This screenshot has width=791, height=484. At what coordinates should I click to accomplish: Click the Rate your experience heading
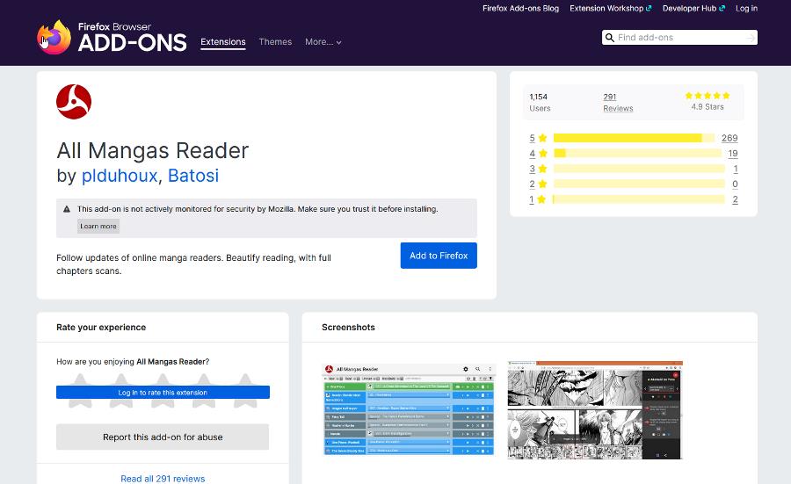[x=101, y=327]
